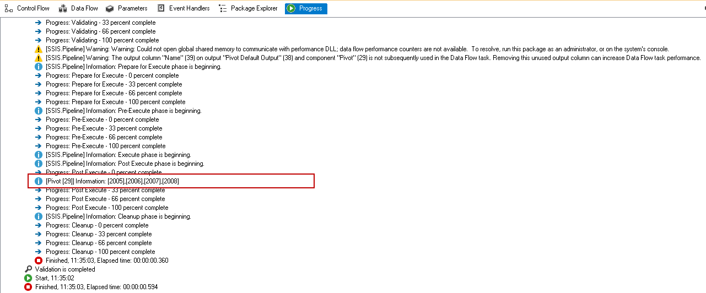Select Cleanup - 0 percent complete row
Screen dimensions: 706x293
(x=97, y=225)
